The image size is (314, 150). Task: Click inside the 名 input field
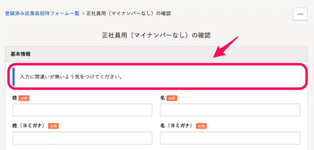[x=230, y=110]
